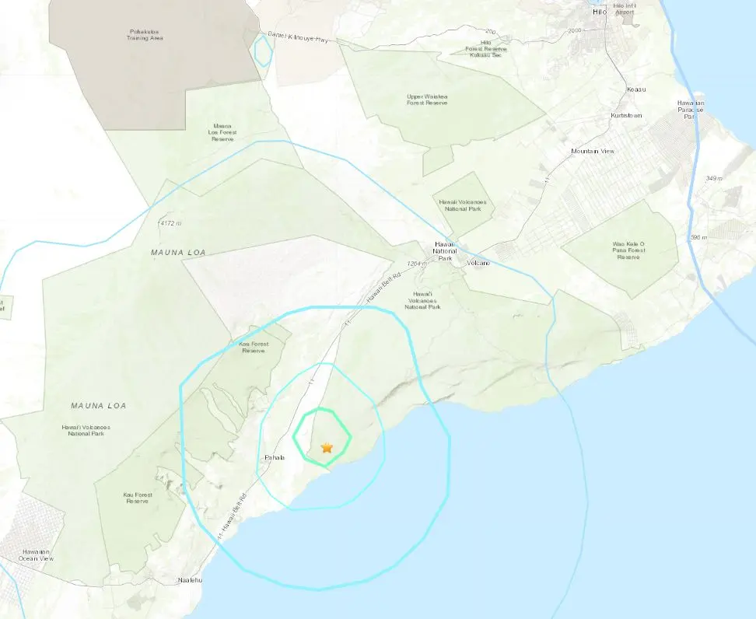This screenshot has width=756, height=619.
Task: Select the Mountain View label
Action: click(x=593, y=152)
